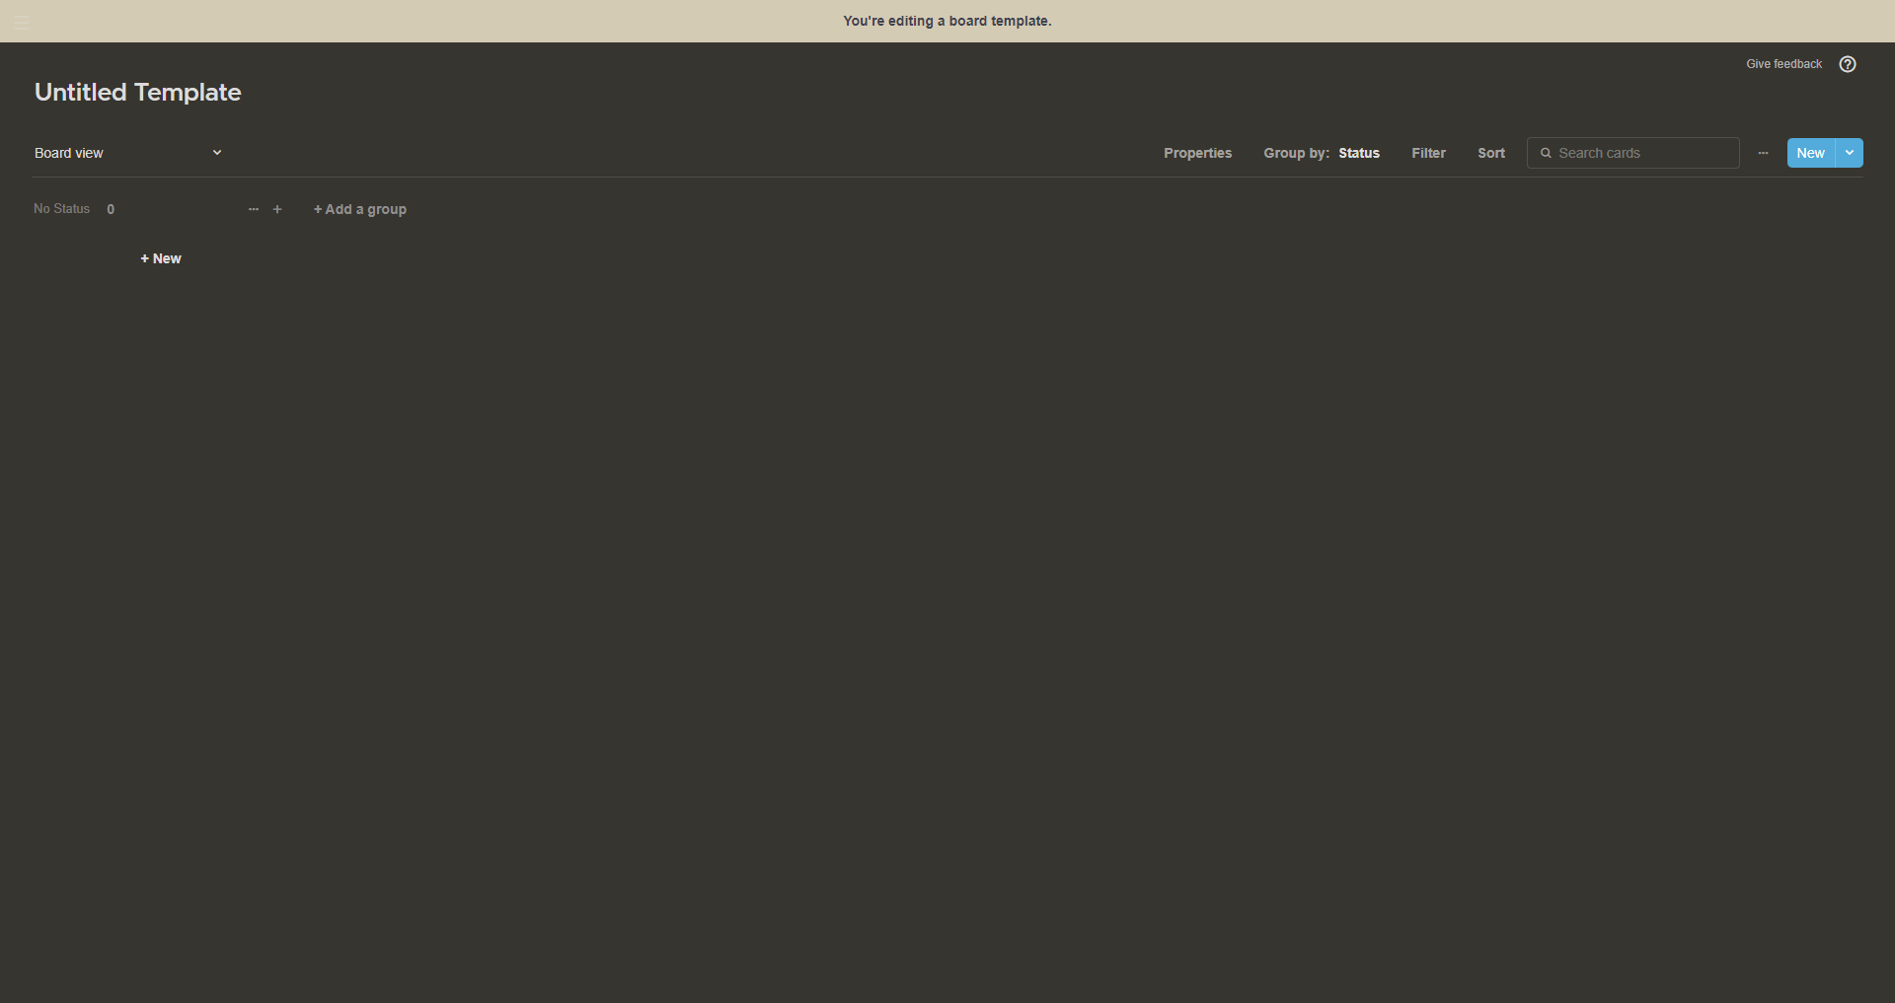Open the help question mark icon
The image size is (1895, 1003).
tap(1848, 64)
